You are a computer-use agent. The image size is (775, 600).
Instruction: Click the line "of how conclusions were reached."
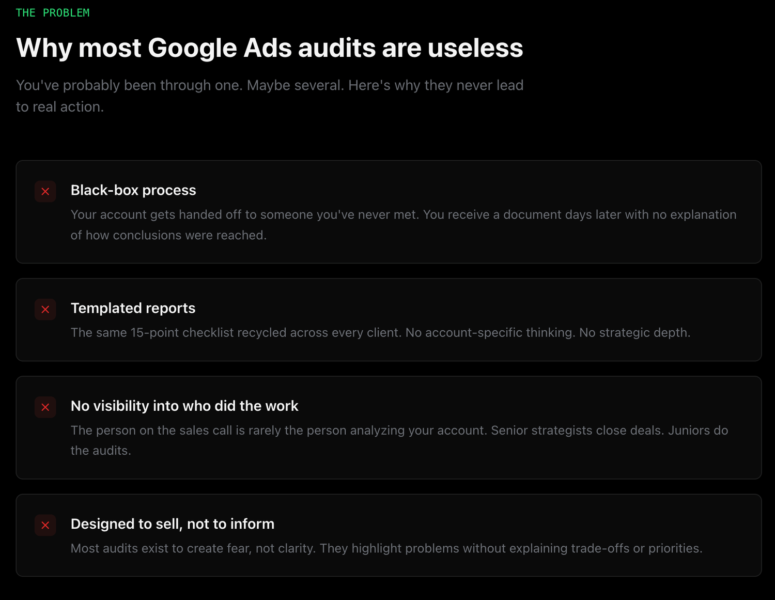tap(168, 235)
